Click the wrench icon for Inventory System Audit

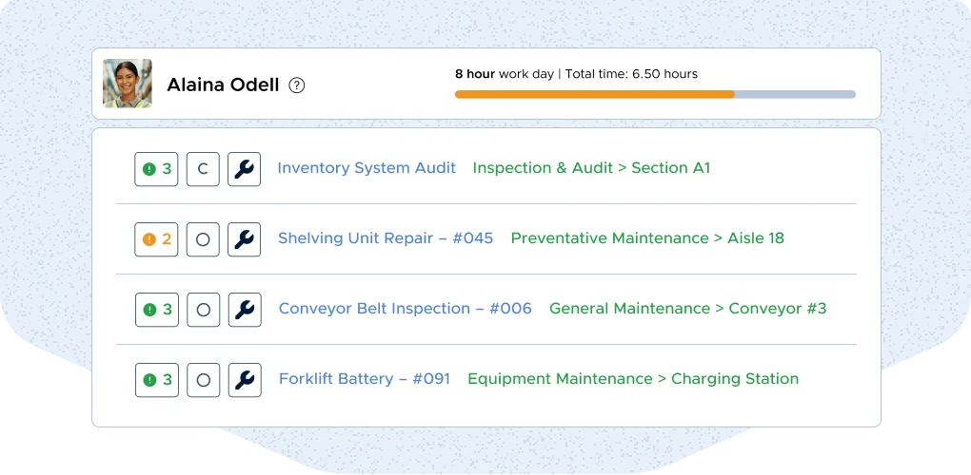click(x=244, y=169)
